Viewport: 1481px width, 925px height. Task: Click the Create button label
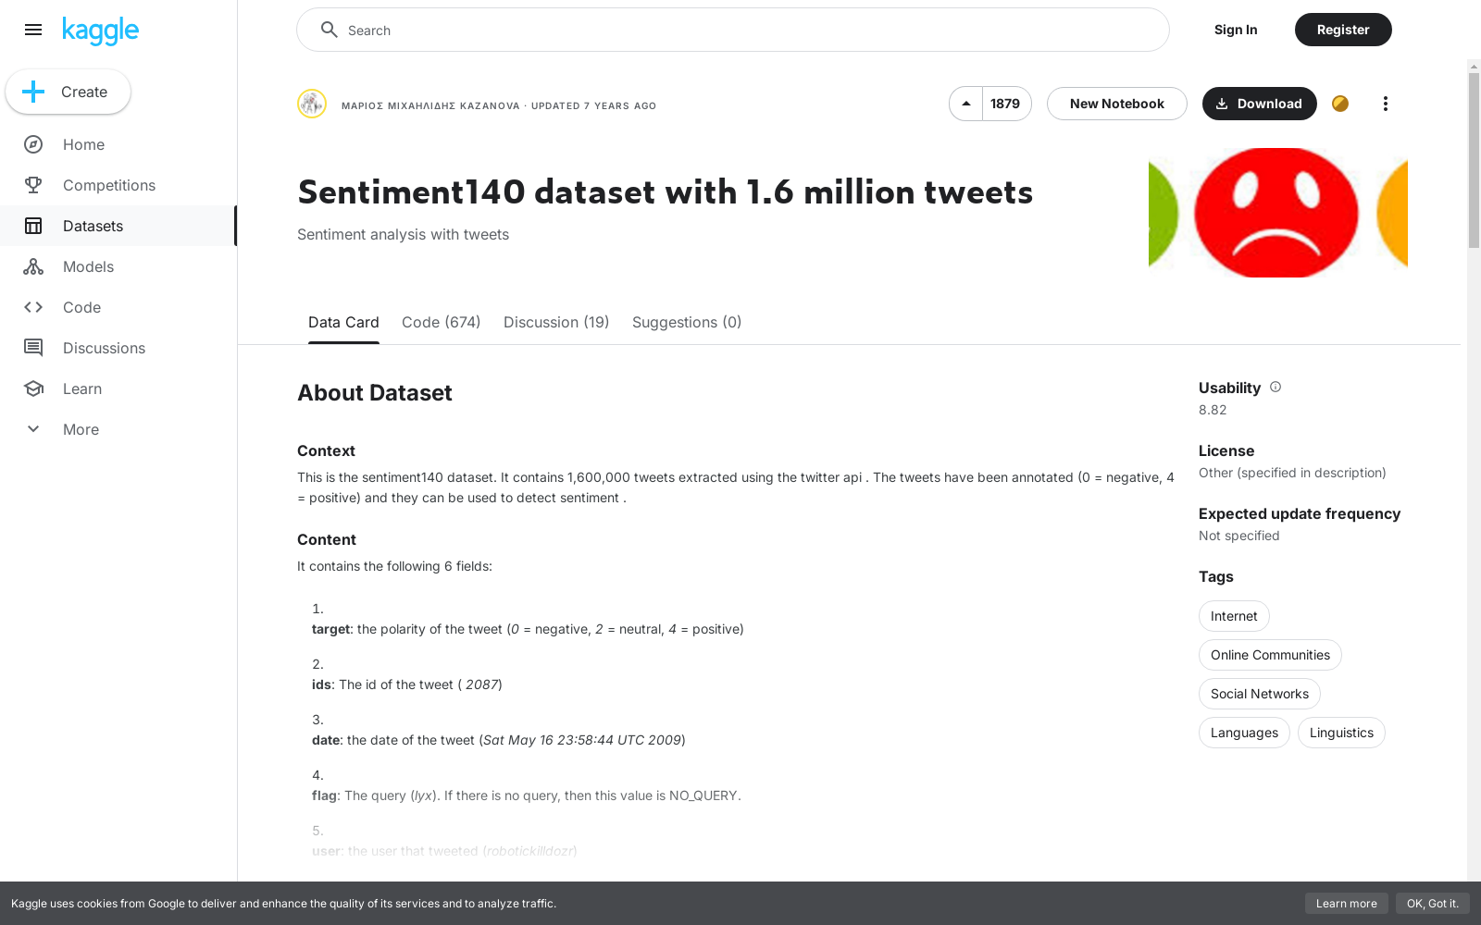(x=84, y=92)
